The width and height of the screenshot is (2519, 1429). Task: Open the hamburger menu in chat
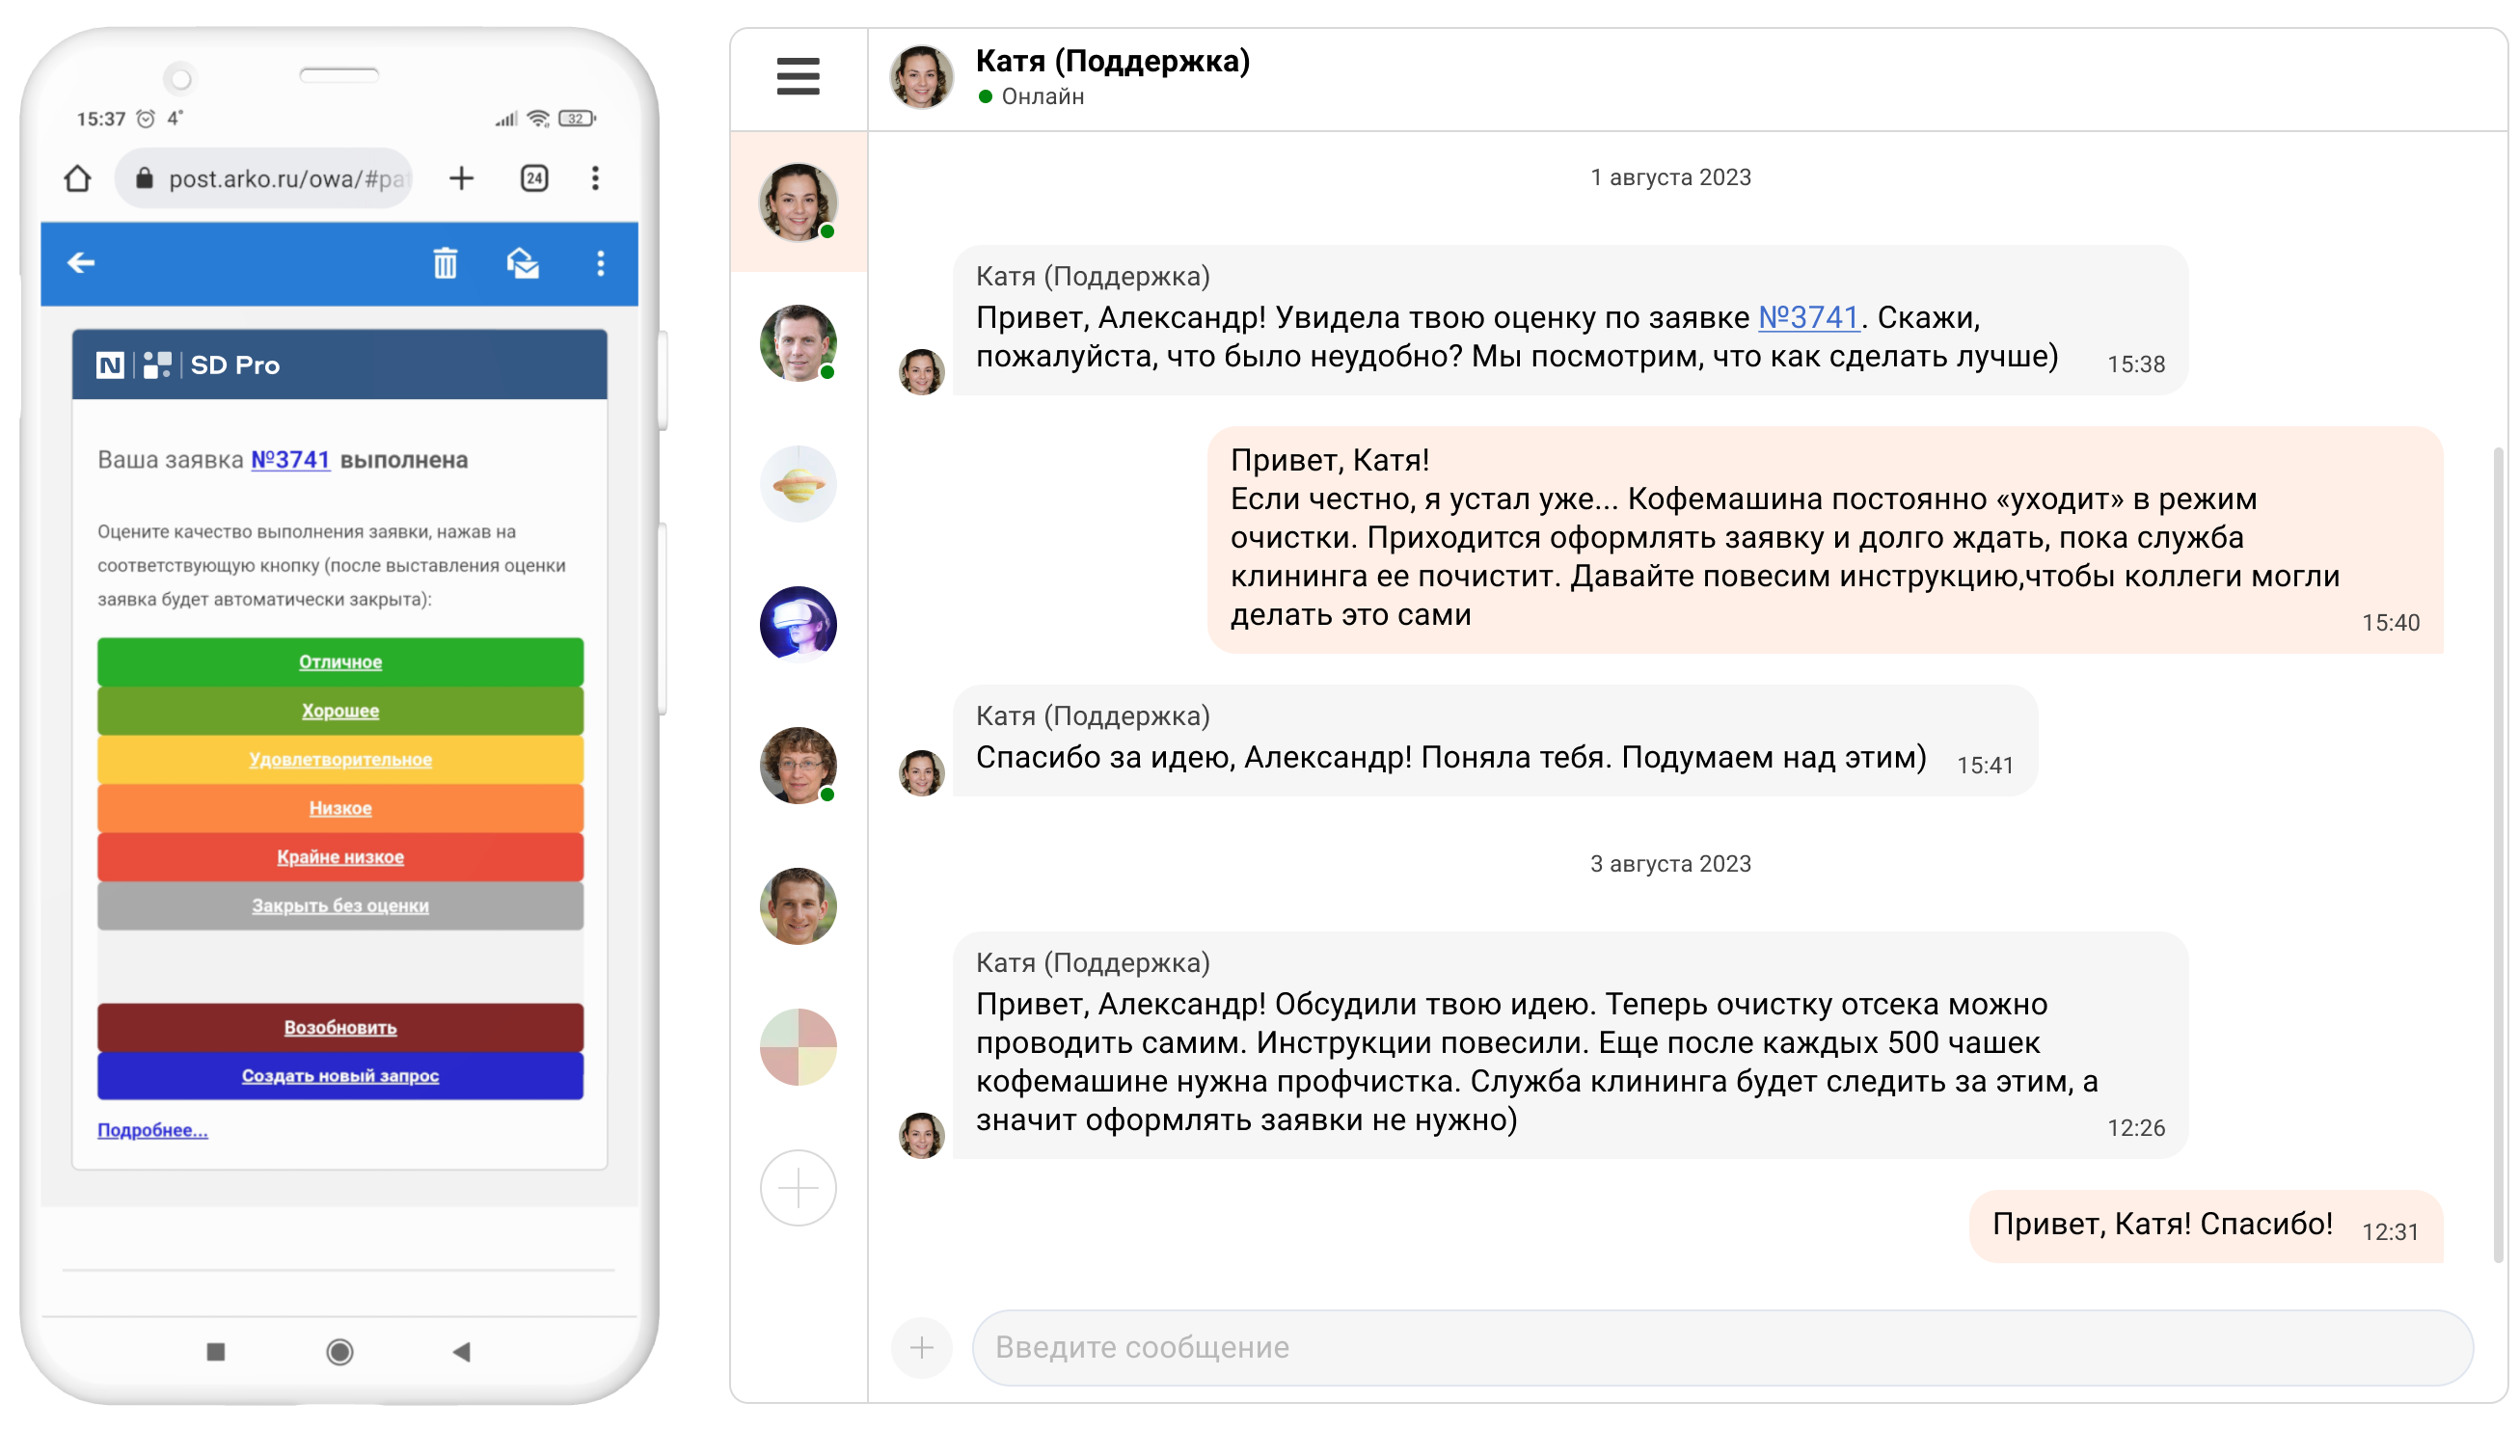click(x=797, y=76)
